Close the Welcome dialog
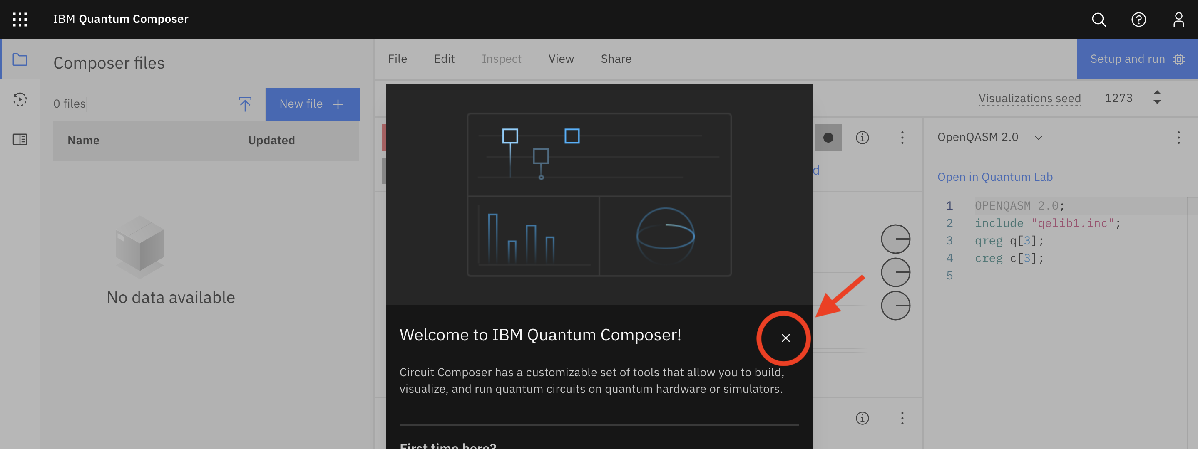Screen dimensions: 1198x449 pyautogui.click(x=785, y=338)
